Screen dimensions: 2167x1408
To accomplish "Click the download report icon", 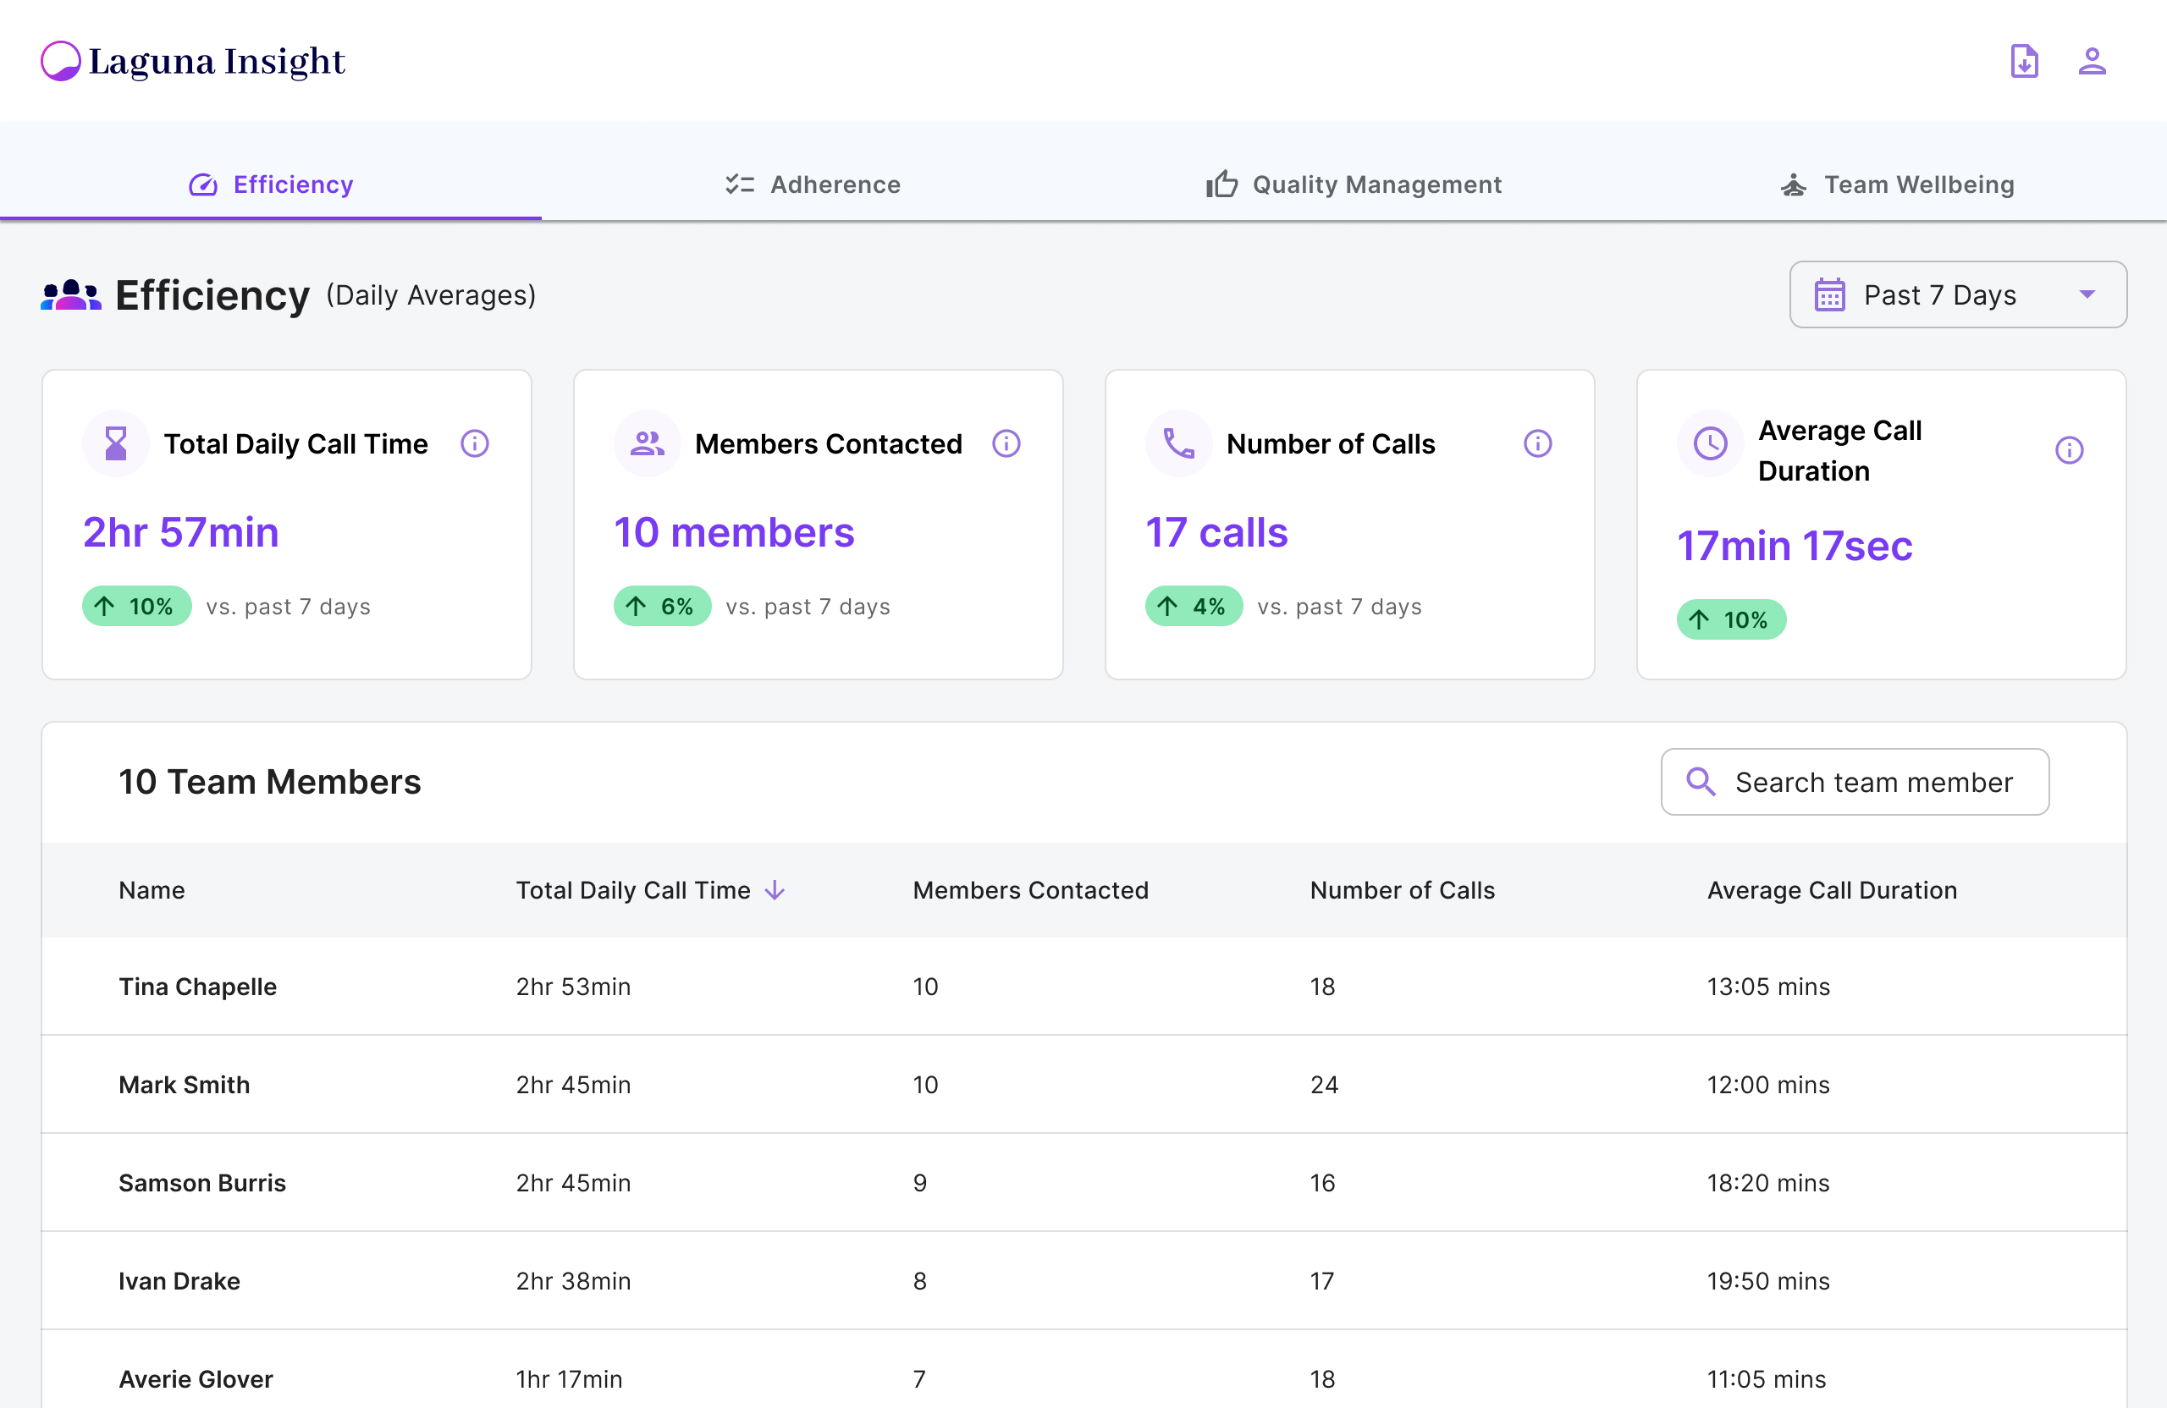I will click(x=2023, y=62).
